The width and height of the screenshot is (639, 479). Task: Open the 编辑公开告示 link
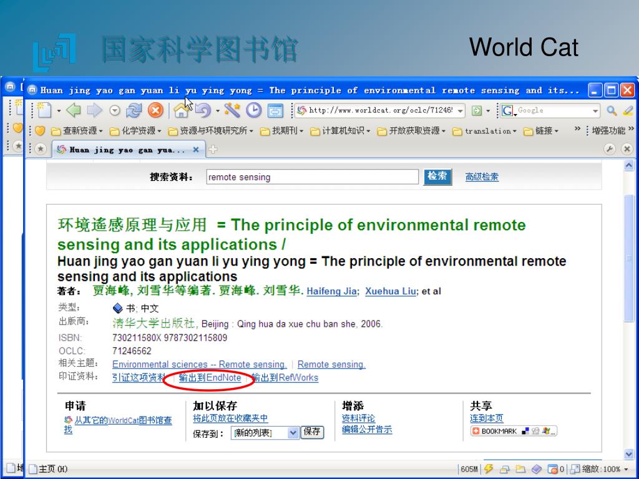pos(367,429)
